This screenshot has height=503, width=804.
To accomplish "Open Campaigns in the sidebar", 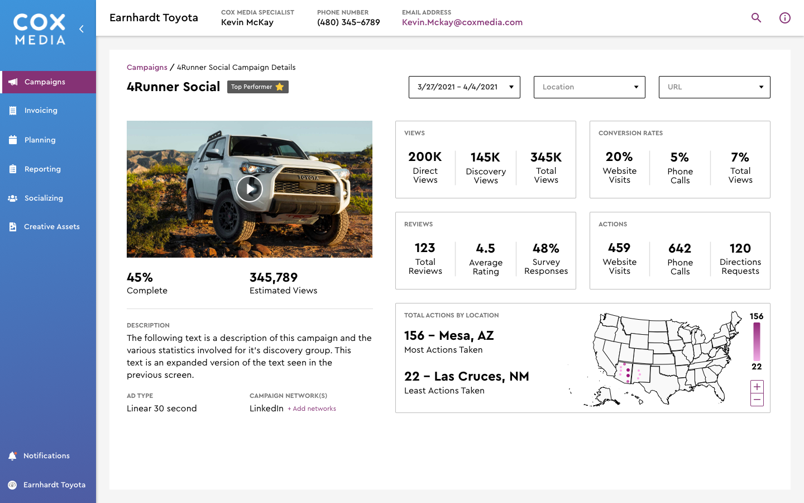I will 48,82.
